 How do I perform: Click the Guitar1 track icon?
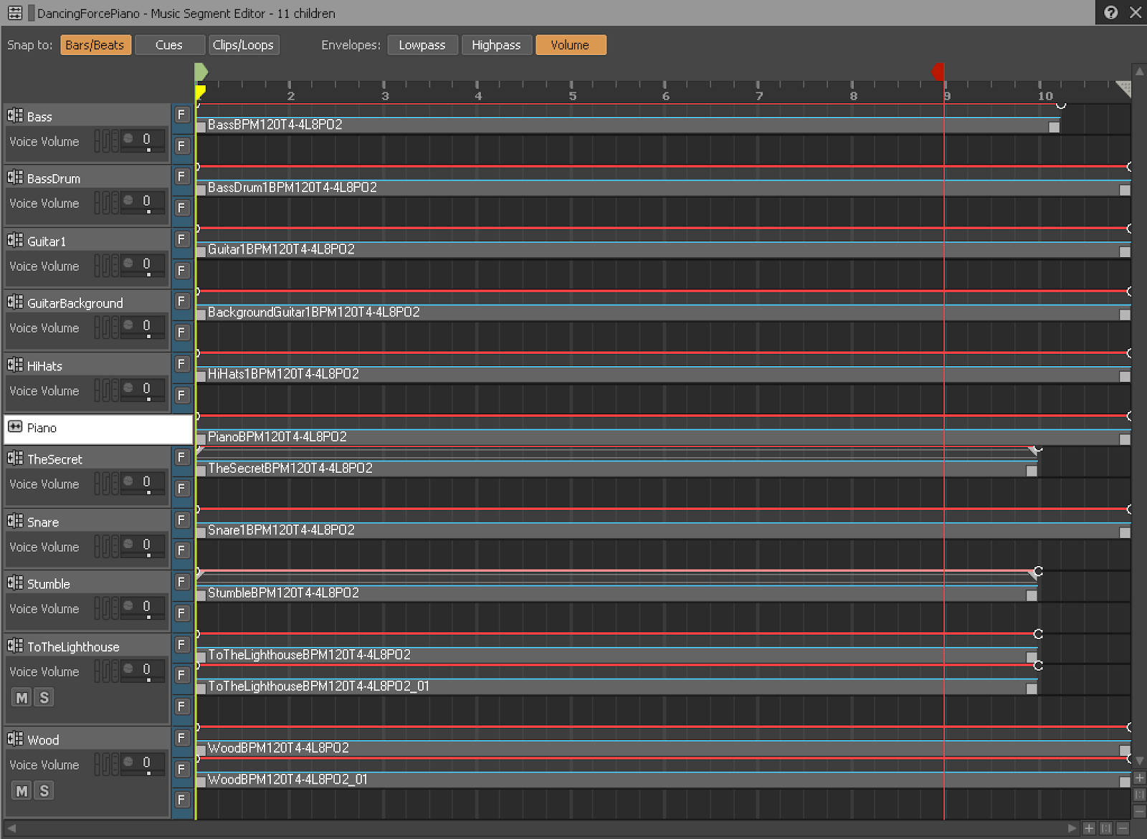15,240
